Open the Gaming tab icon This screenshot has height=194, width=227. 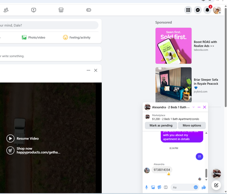[x=89, y=10]
